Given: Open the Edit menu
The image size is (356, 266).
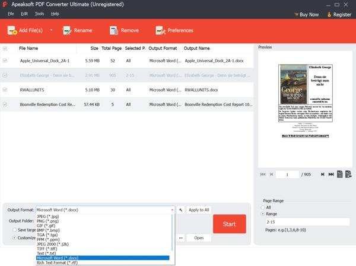Looking at the screenshot, I should click(x=24, y=13).
